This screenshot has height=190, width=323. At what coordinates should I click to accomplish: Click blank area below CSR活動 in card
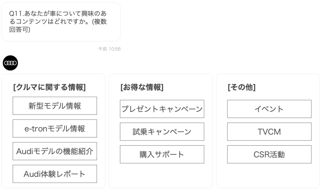pyautogui.click(x=269, y=175)
